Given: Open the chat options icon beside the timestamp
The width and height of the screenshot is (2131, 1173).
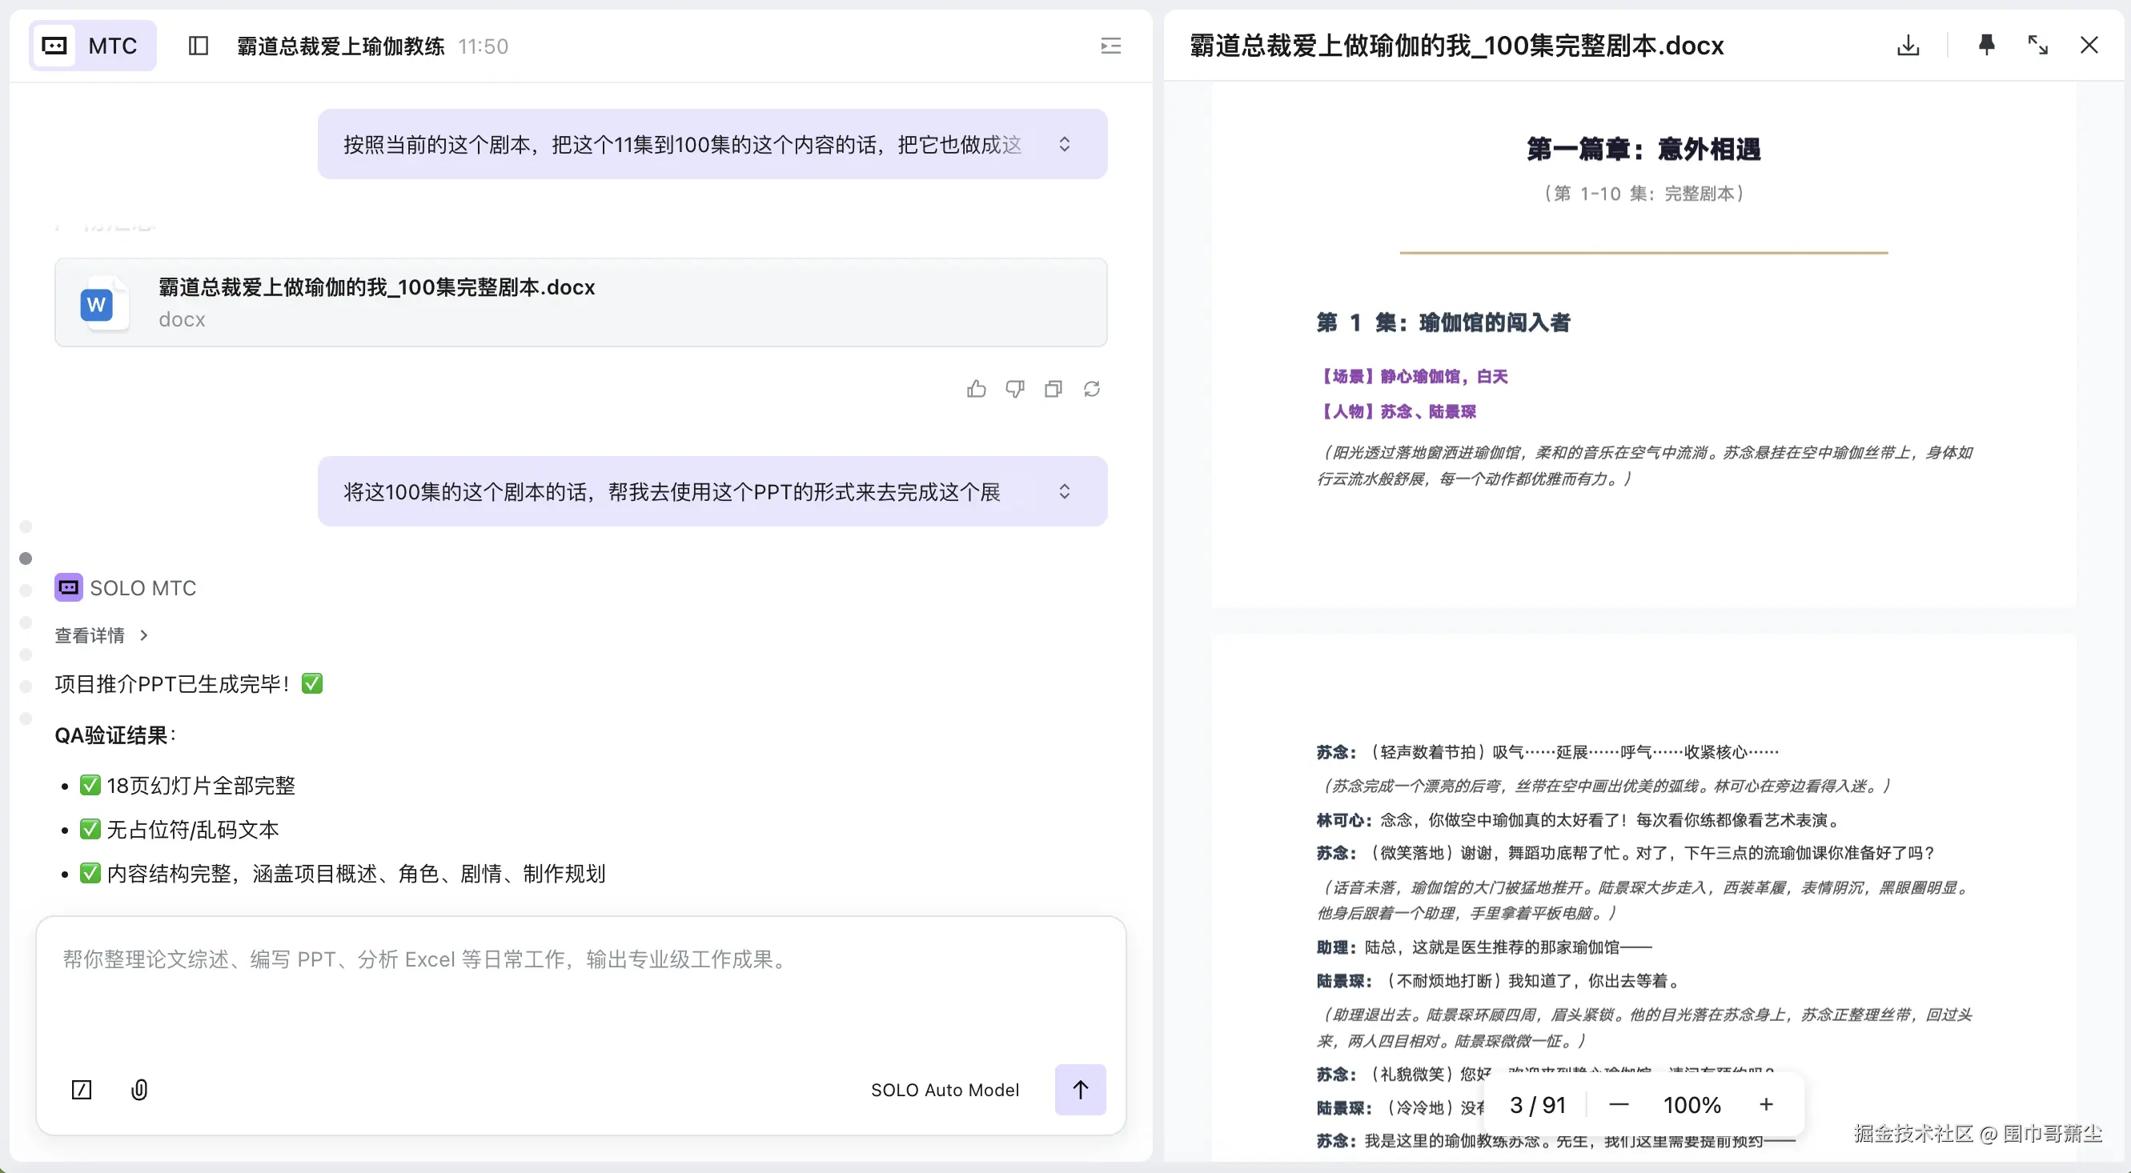Looking at the screenshot, I should pos(1110,46).
